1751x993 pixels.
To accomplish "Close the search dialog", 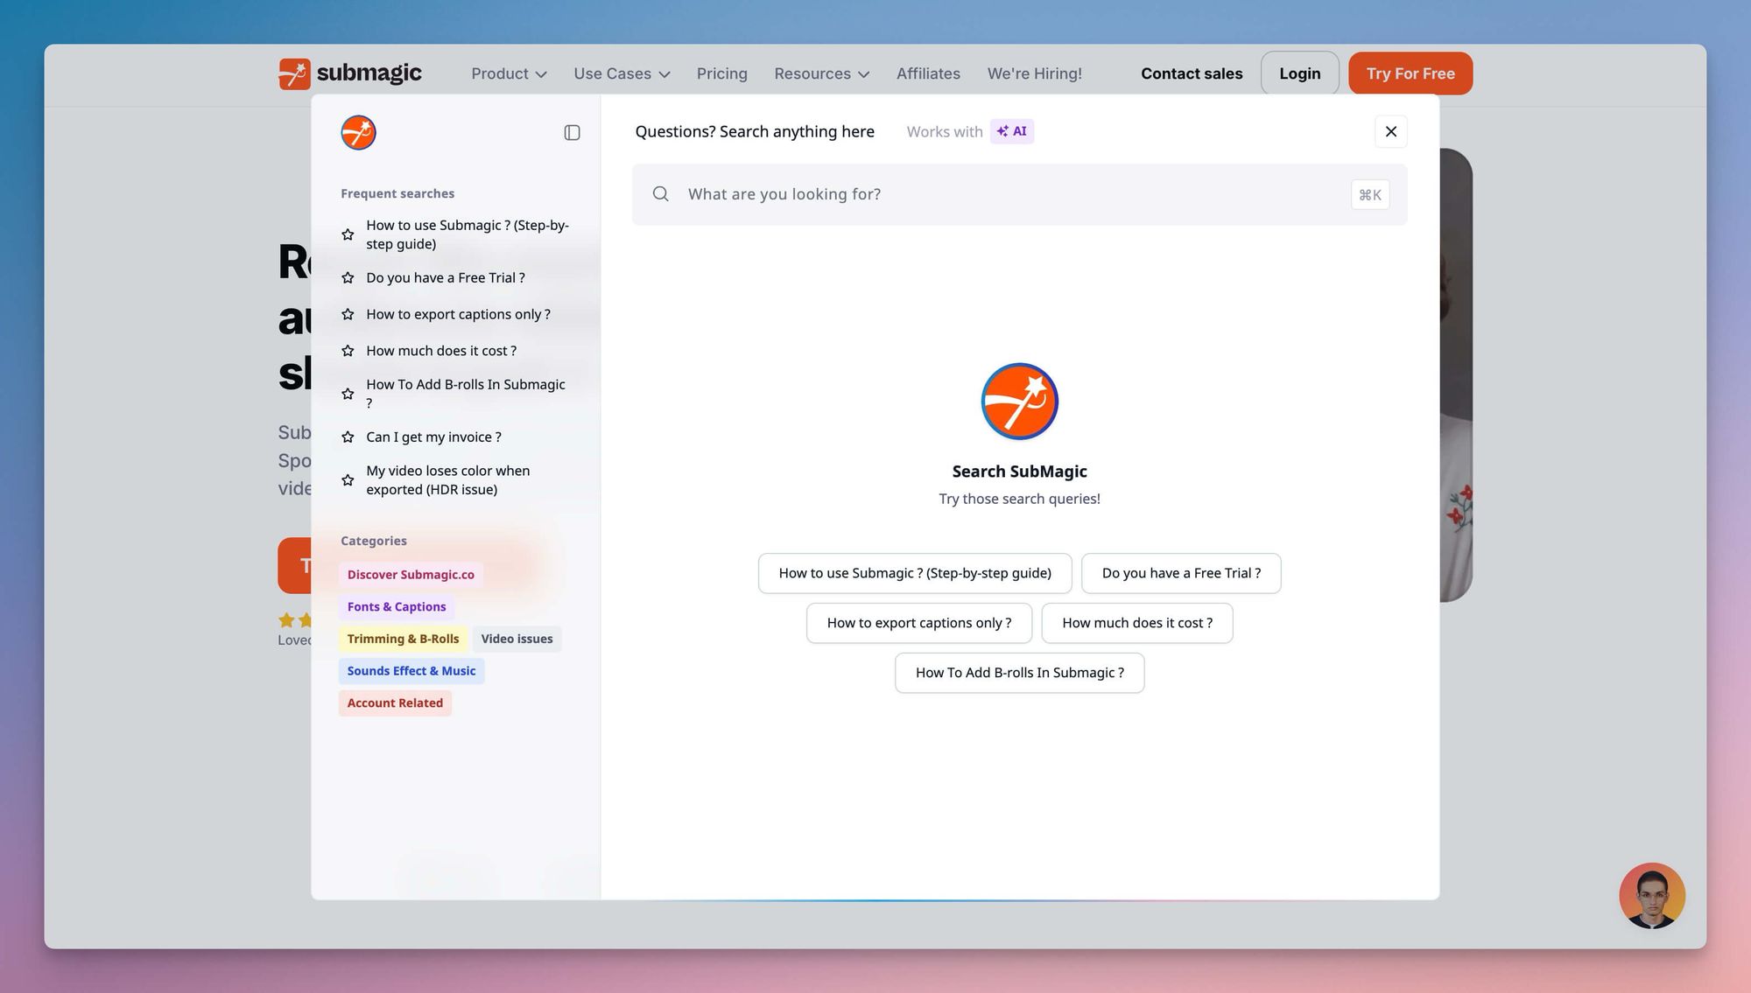I will coord(1390,132).
